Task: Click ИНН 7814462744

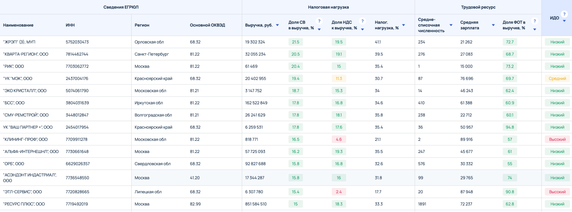Action: pyautogui.click(x=77, y=54)
